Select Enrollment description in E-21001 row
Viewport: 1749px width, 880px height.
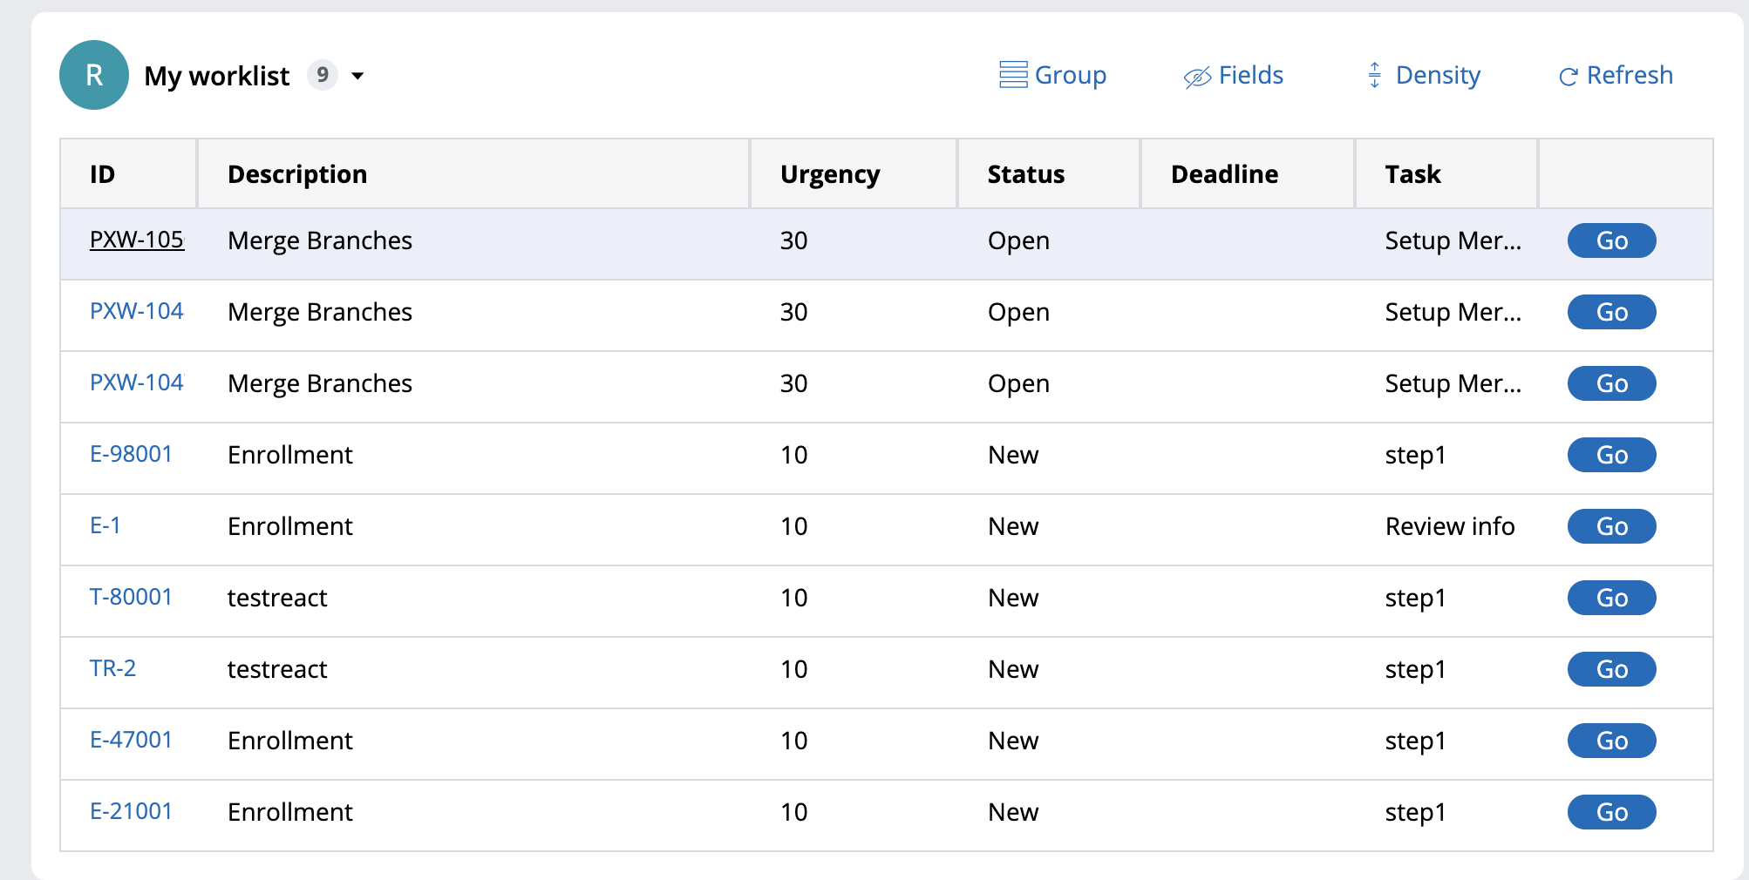click(290, 812)
